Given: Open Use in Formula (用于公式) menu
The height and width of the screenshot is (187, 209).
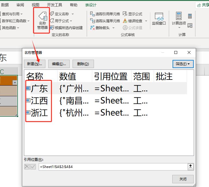Looking at the screenshot, I should coord(61,21).
